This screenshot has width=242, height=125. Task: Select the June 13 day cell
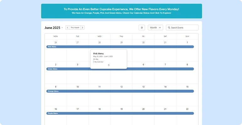pos(143,95)
